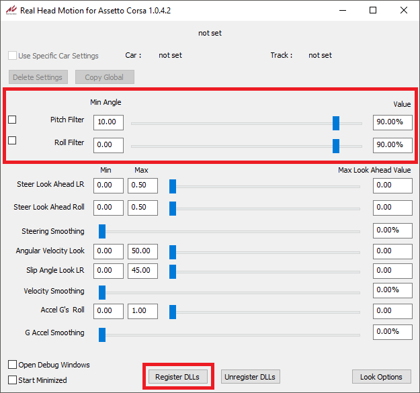Click the Pitch Filter Min Angle field
The width and height of the screenshot is (420, 393).
pos(108,122)
